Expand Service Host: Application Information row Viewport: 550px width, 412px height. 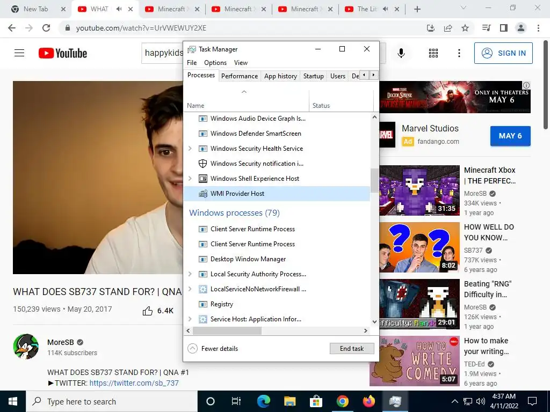pos(190,319)
